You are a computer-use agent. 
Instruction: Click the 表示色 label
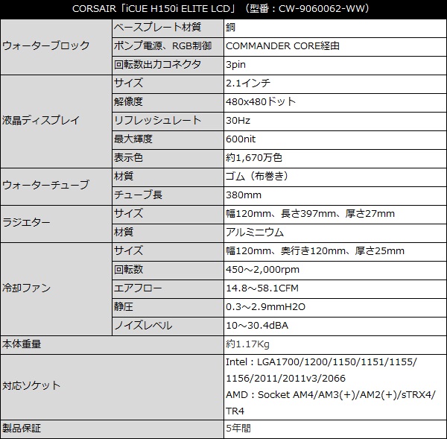tap(128, 157)
